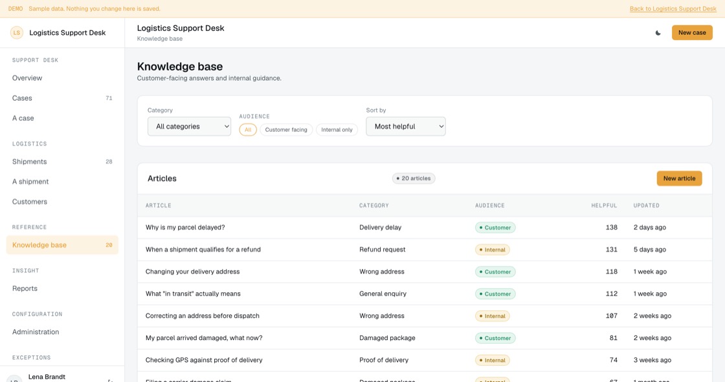Open "When a shipment qualifies for a refund"
Viewport: 725px width, 382px height.
[x=203, y=250]
